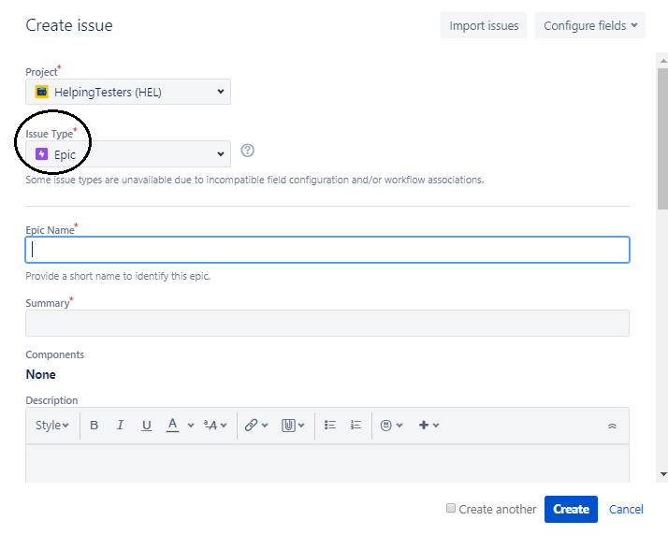
Task: Click the HelpingTesters project avatar icon
Action: (41, 92)
